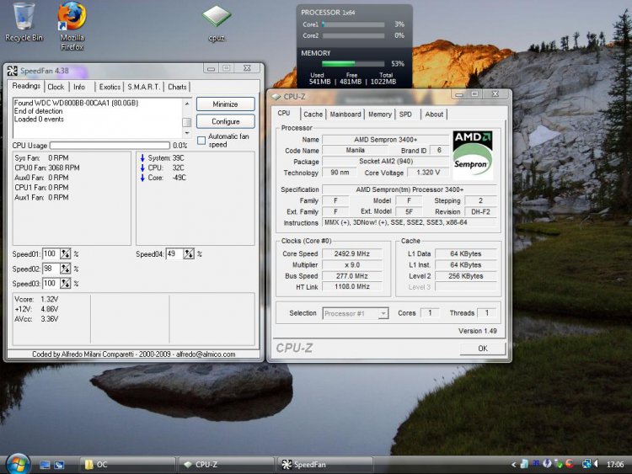The image size is (632, 474).
Task: Open SPD tab in CPU-Z
Action: tap(405, 115)
